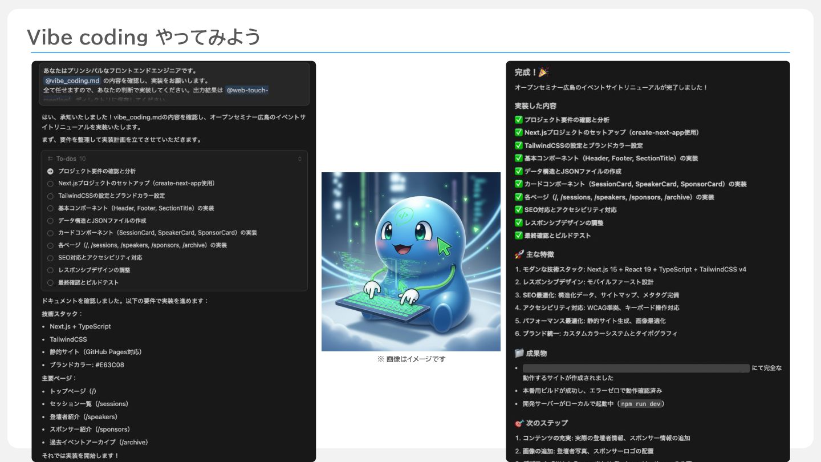Tick the to-do circle for TailwindCSSの設定とブランドカラー設定

(x=50, y=196)
